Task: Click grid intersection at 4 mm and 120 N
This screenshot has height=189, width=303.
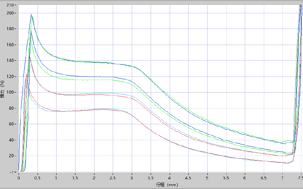Action: click(169, 76)
